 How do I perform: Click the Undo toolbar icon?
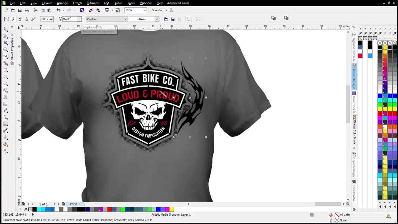(x=58, y=10)
